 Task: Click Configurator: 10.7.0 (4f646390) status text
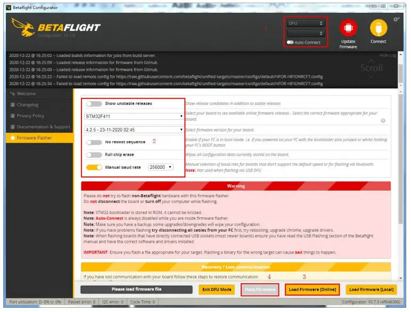[x=371, y=302]
